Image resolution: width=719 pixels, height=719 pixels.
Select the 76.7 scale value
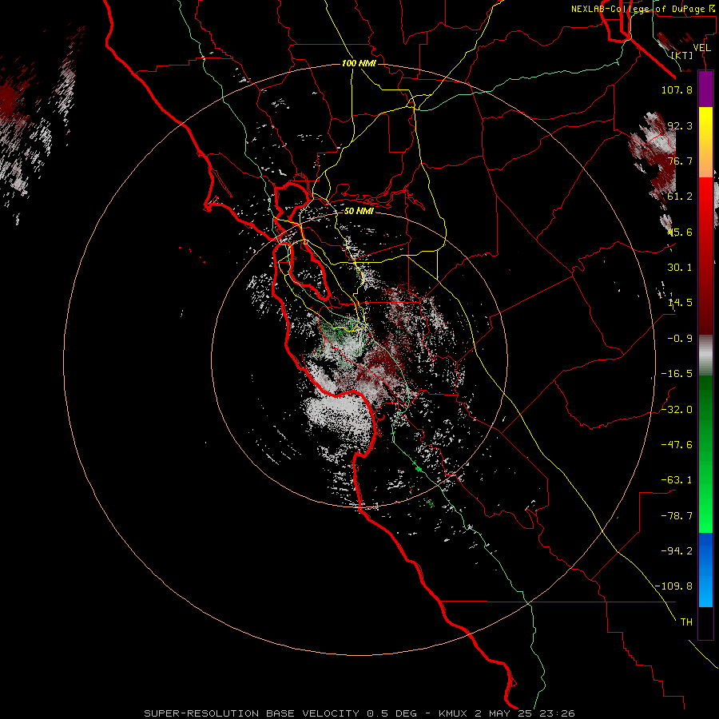pyautogui.click(x=680, y=161)
